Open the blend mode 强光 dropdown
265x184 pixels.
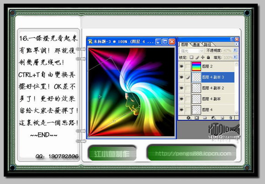point(191,51)
